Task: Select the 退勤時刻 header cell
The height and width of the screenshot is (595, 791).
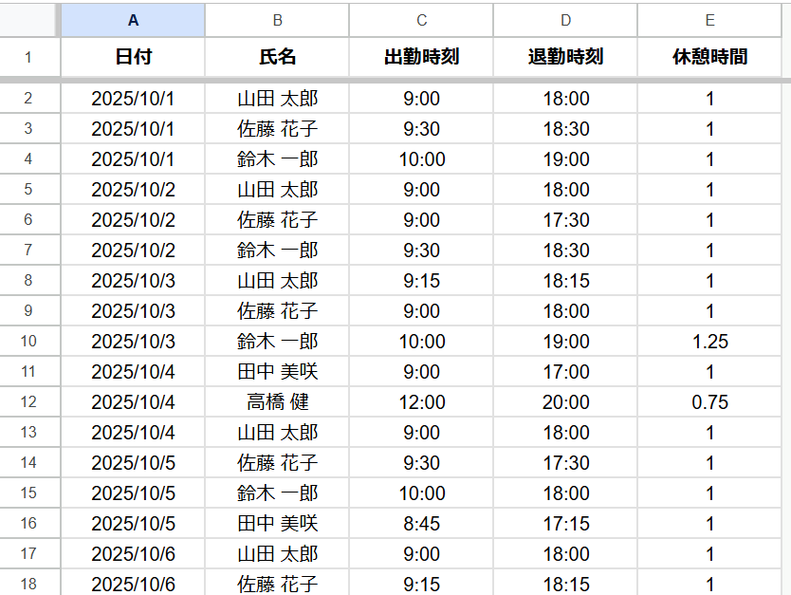Action: (565, 57)
